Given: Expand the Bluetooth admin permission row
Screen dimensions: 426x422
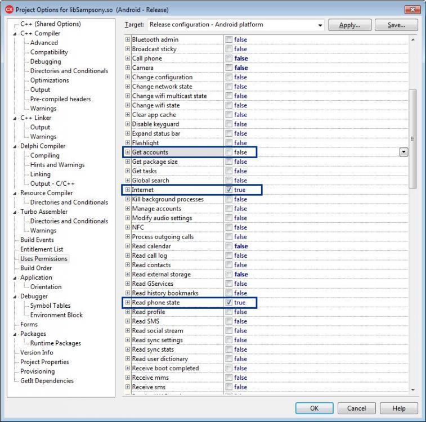Looking at the screenshot, I should click(127, 39).
